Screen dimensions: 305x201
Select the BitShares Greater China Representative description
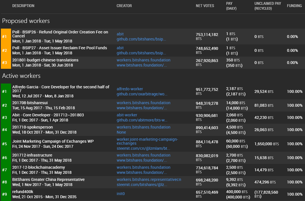coord(48,179)
